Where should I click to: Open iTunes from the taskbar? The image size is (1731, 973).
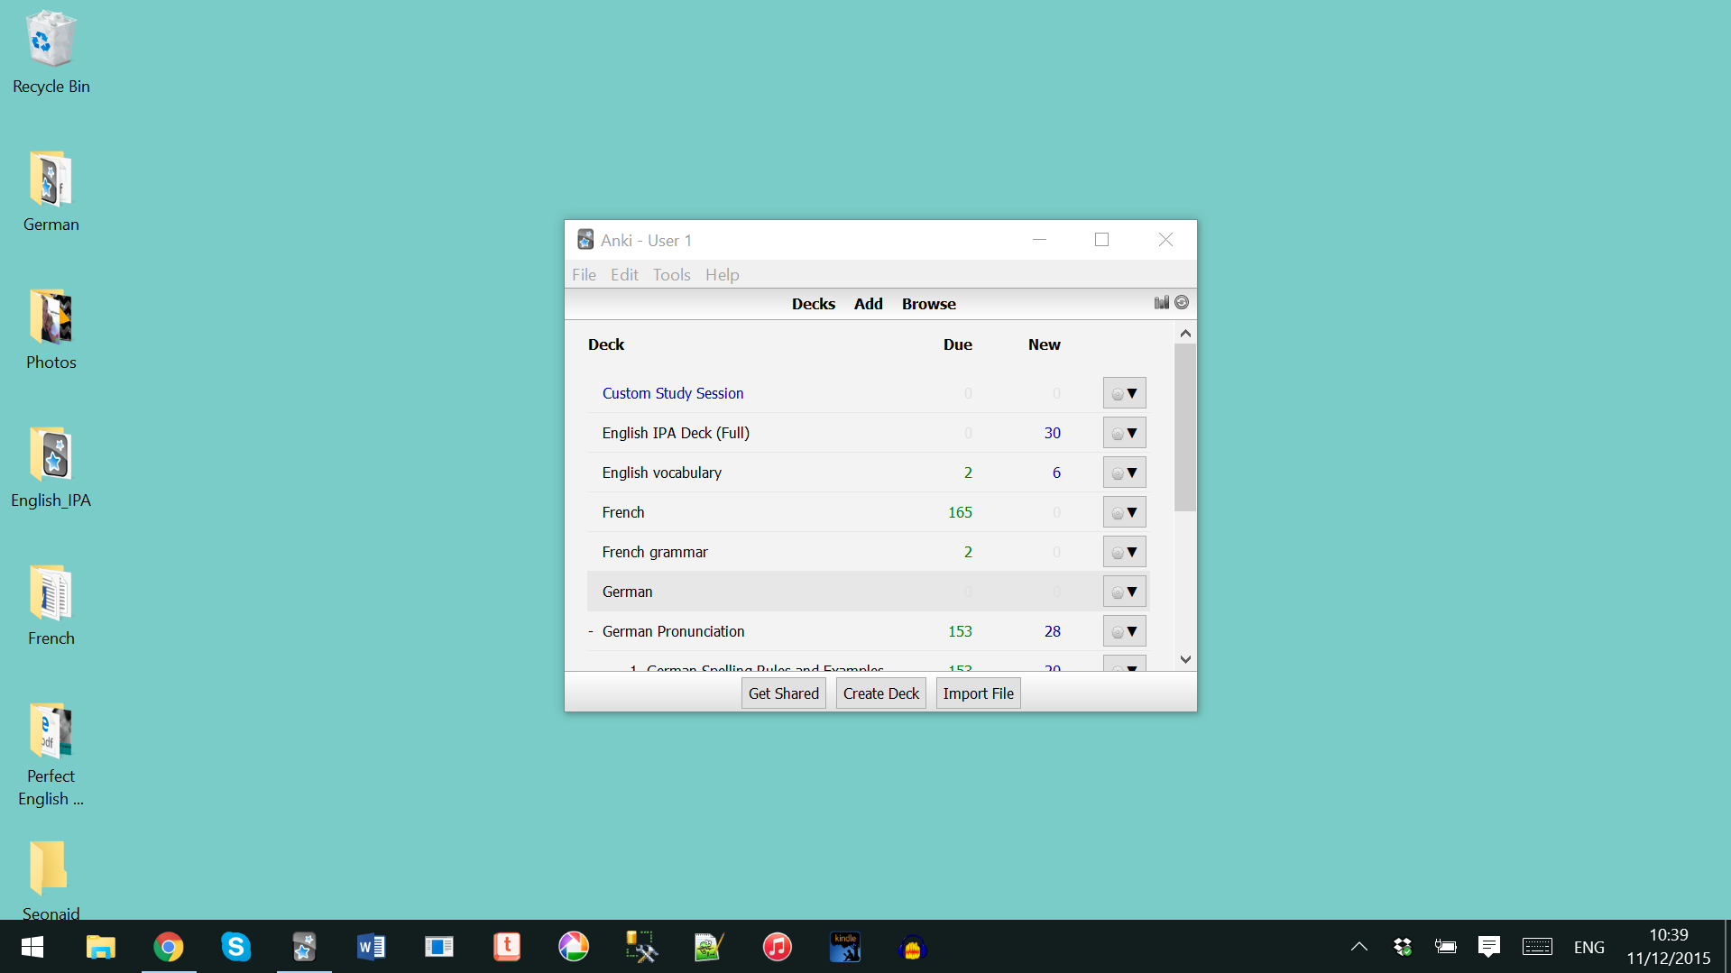pyautogui.click(x=777, y=947)
